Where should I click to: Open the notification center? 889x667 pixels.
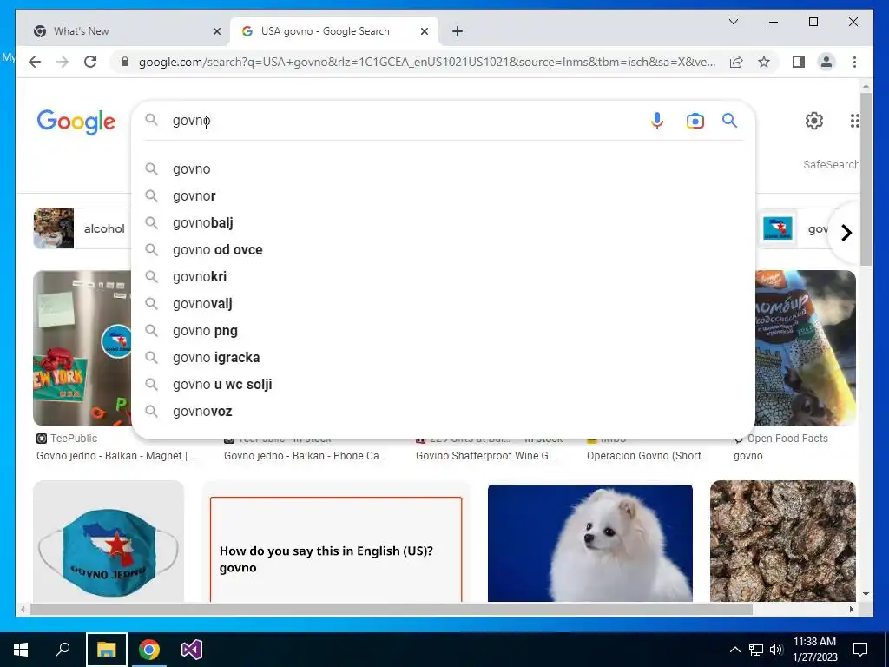pos(860,650)
